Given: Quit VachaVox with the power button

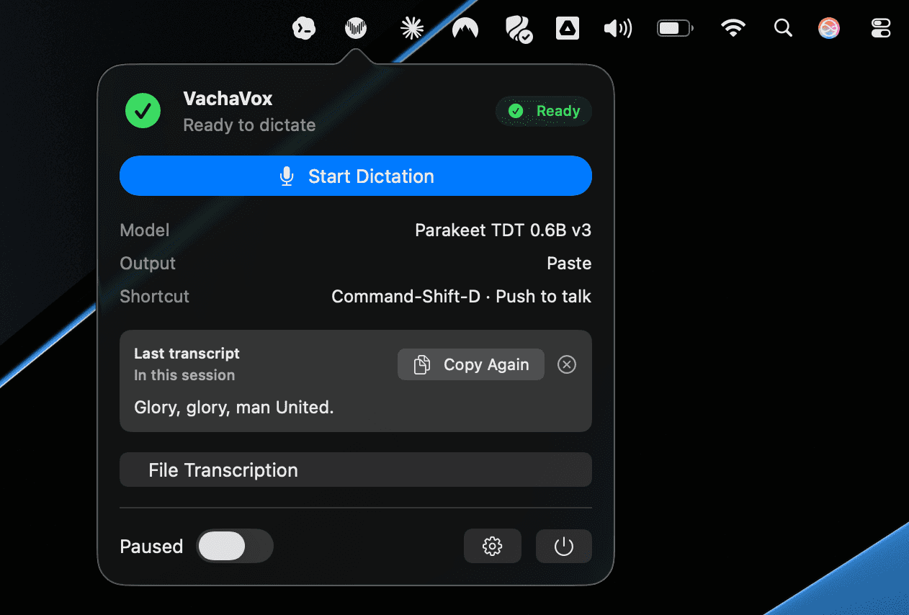Looking at the screenshot, I should (x=564, y=547).
